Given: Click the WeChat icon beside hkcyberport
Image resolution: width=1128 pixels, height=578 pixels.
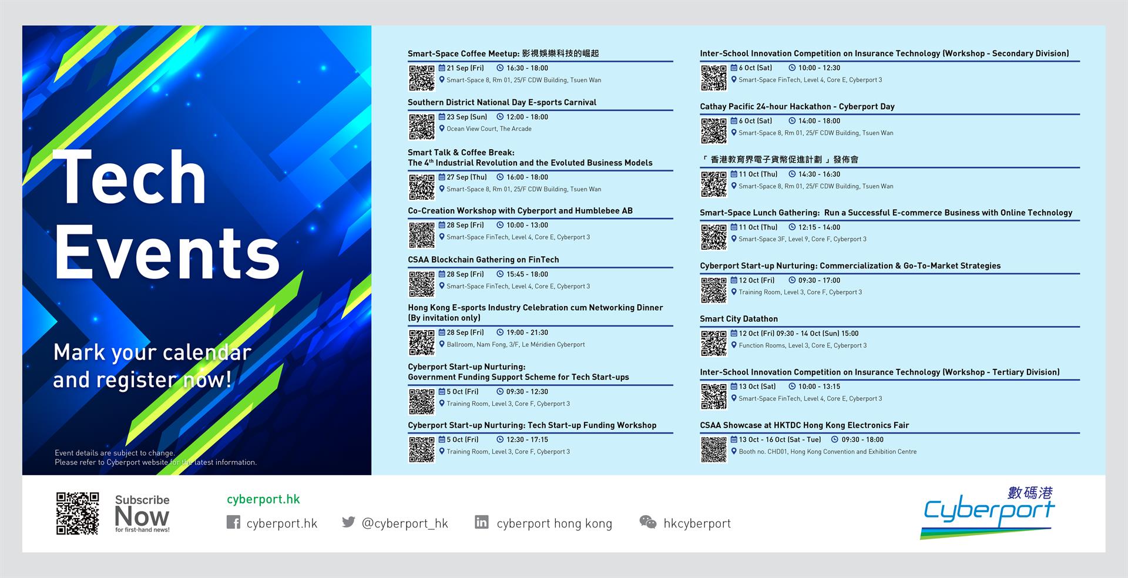Looking at the screenshot, I should 648,522.
